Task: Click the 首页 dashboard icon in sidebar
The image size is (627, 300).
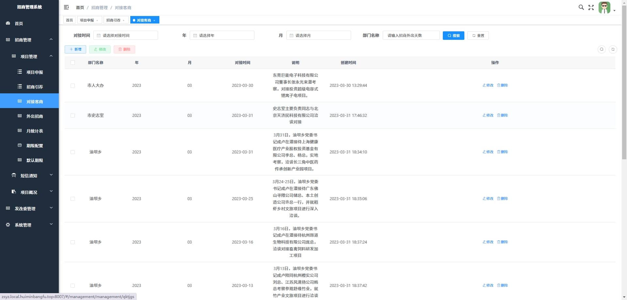Action: click(x=8, y=23)
